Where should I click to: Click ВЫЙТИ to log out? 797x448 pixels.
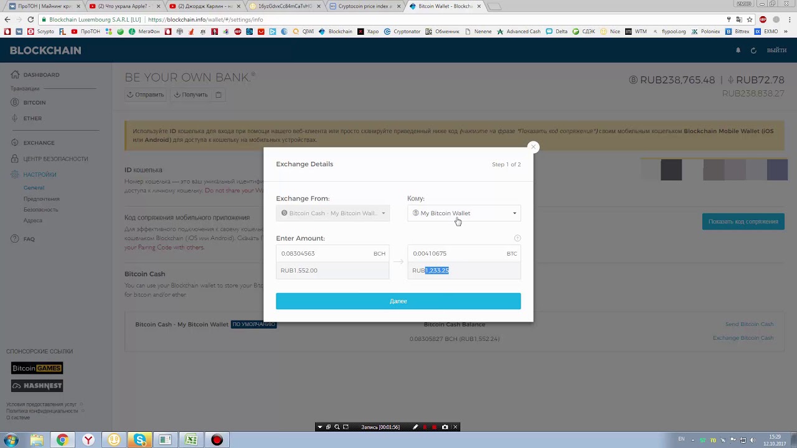tap(776, 50)
